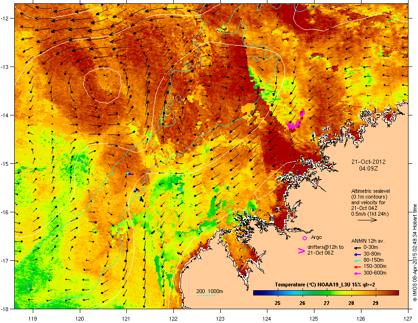Click the date label 21-Oct-2012
Viewport: 418px width, 323px height.
(x=368, y=162)
